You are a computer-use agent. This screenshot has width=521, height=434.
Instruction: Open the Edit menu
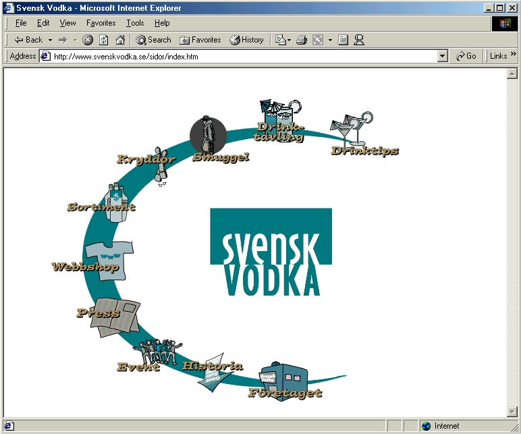(x=43, y=23)
